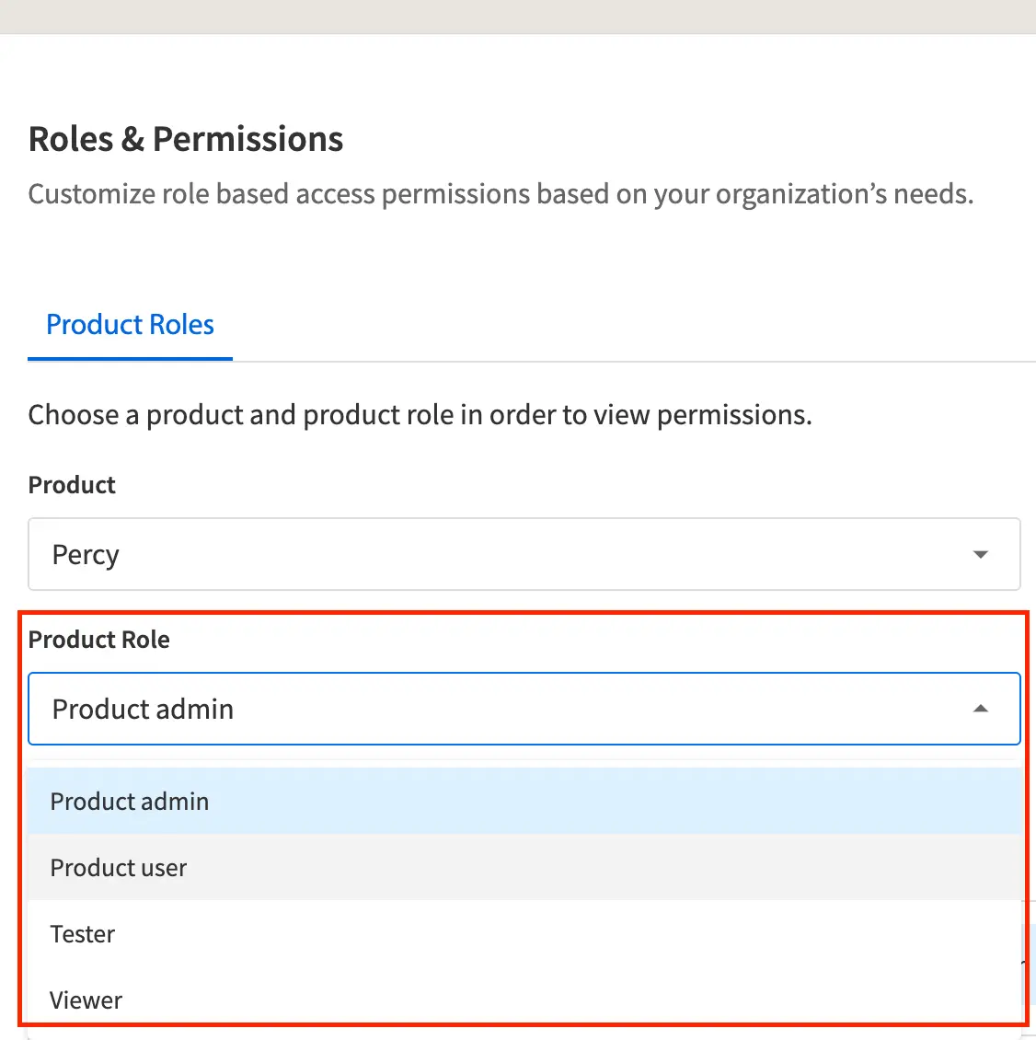
Task: Click the Product field label
Action: point(72,485)
